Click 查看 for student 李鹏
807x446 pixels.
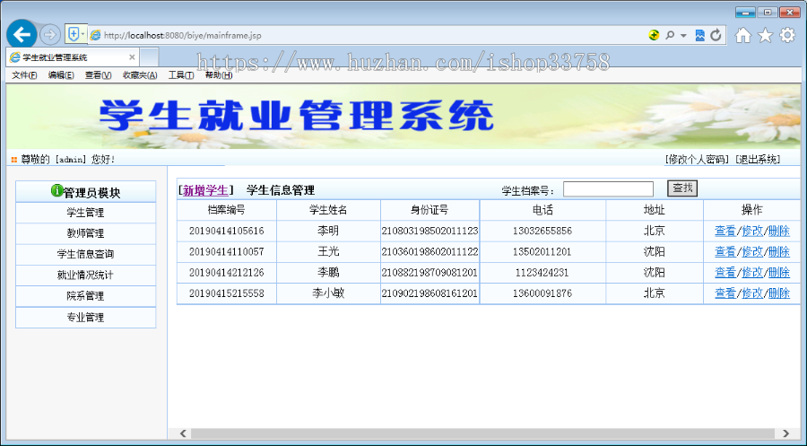point(725,273)
